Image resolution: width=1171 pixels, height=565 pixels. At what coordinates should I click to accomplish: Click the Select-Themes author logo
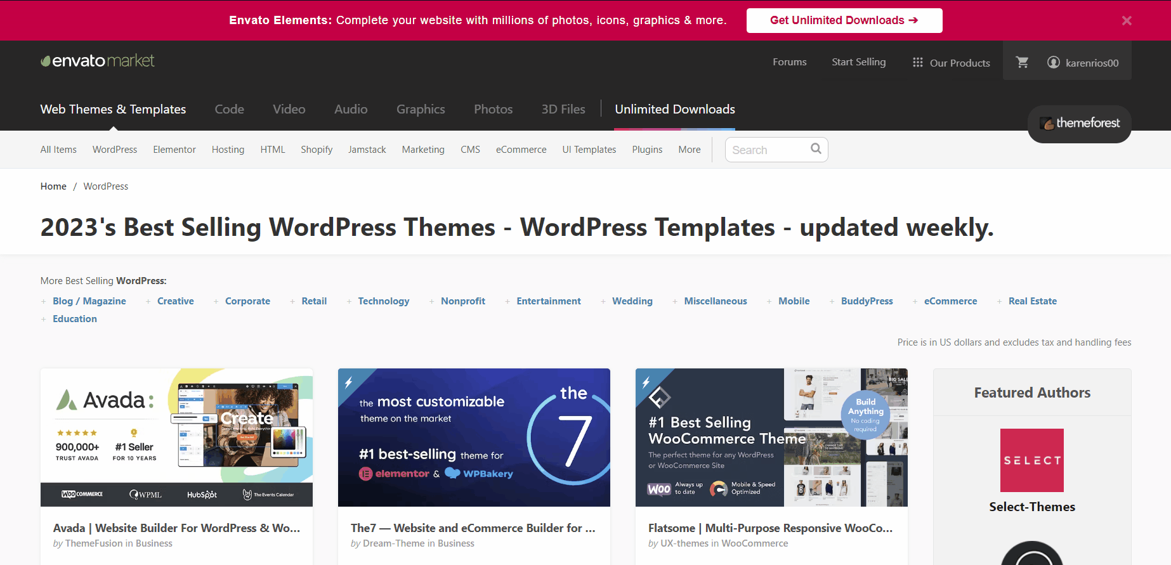(1031, 460)
